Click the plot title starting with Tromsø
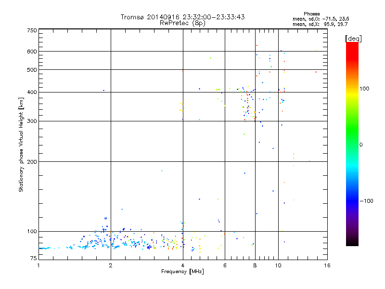 182,17
